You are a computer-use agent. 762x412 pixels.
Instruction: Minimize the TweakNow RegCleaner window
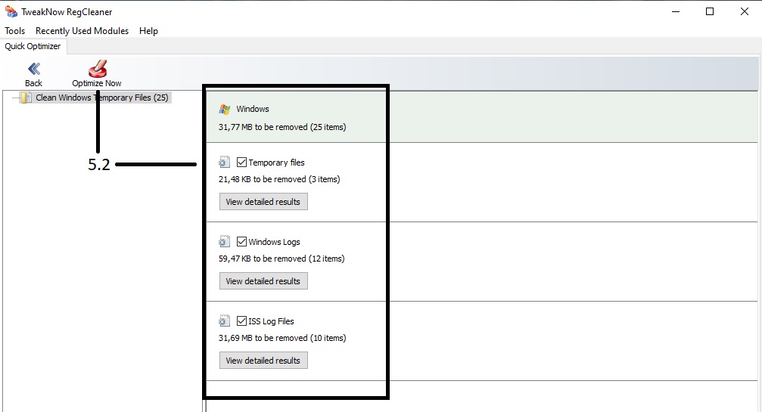[x=676, y=11]
